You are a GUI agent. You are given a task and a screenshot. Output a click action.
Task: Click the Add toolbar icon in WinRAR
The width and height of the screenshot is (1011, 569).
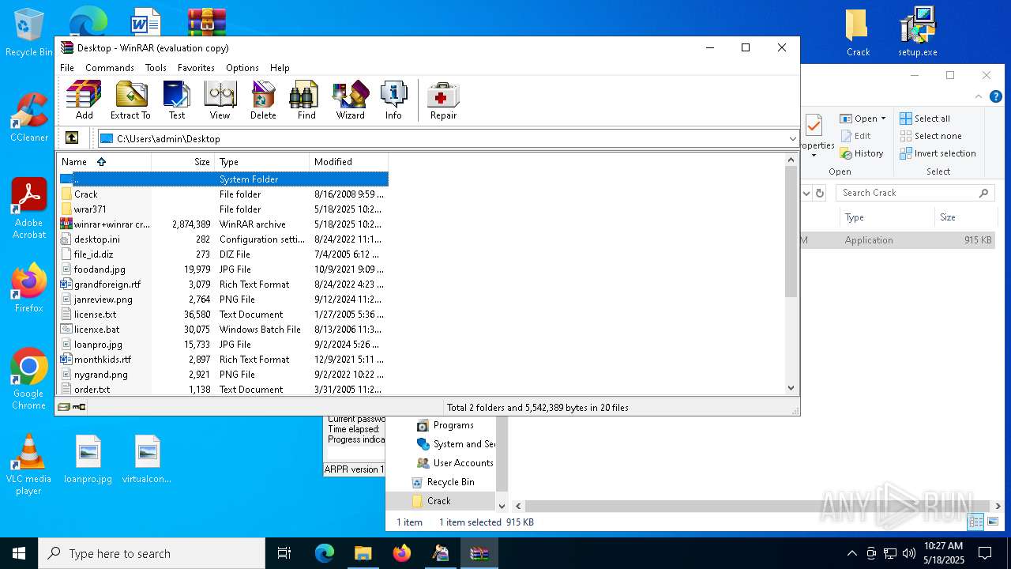tap(84, 100)
